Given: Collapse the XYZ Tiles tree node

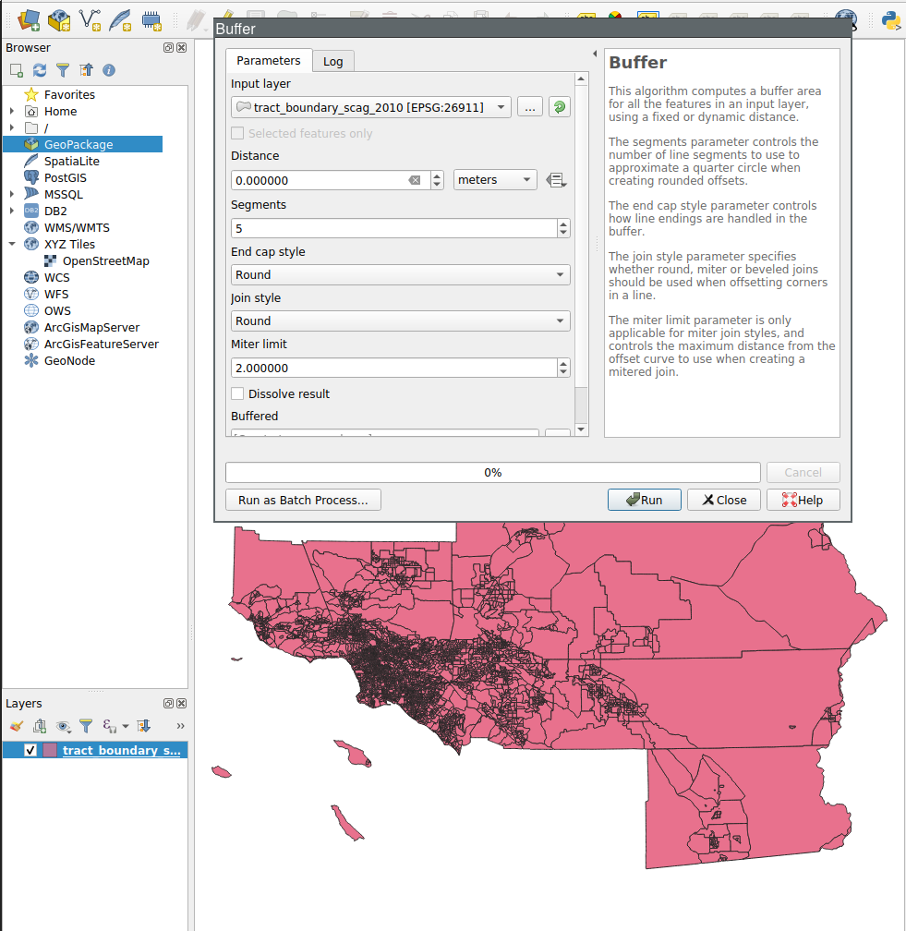Looking at the screenshot, I should point(12,245).
